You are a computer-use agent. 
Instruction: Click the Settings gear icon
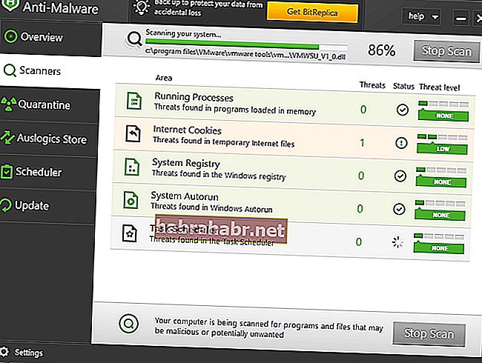pos(4,352)
